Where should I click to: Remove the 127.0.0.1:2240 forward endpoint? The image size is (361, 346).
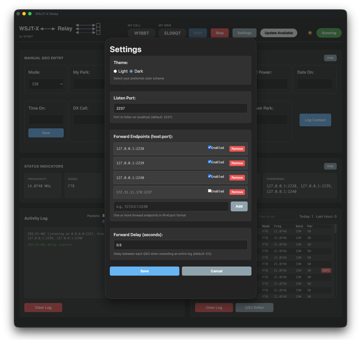coord(237,177)
